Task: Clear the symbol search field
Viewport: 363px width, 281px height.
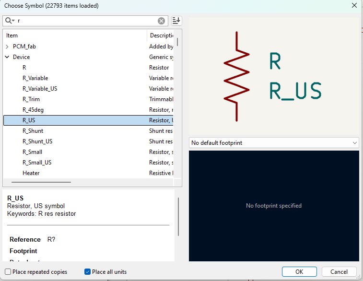Action: pyautogui.click(x=161, y=21)
